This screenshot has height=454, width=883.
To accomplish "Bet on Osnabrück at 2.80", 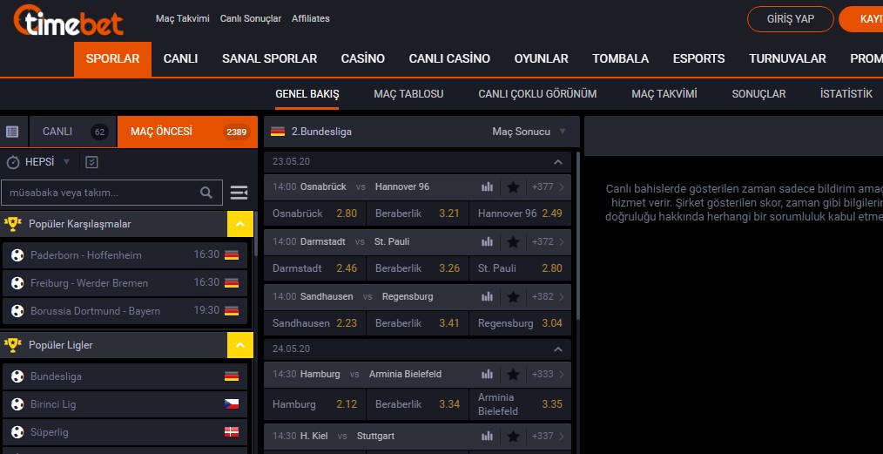I will [314, 213].
